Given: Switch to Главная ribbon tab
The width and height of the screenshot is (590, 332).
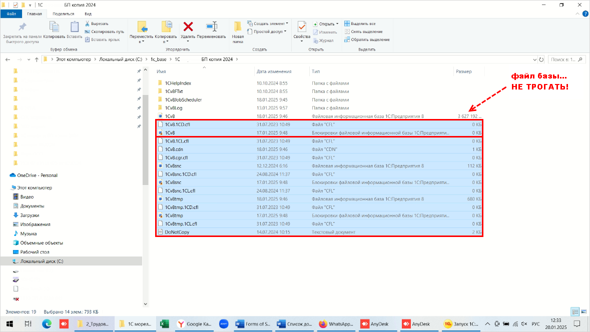Looking at the screenshot, I should tap(35, 14).
